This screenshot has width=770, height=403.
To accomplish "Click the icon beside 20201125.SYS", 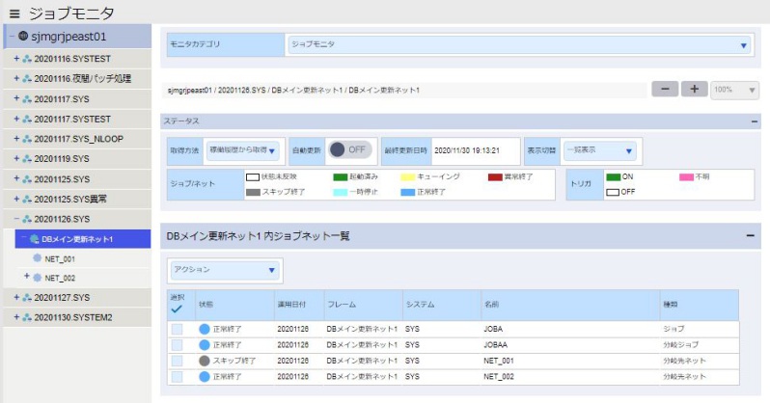I will pyautogui.click(x=27, y=179).
